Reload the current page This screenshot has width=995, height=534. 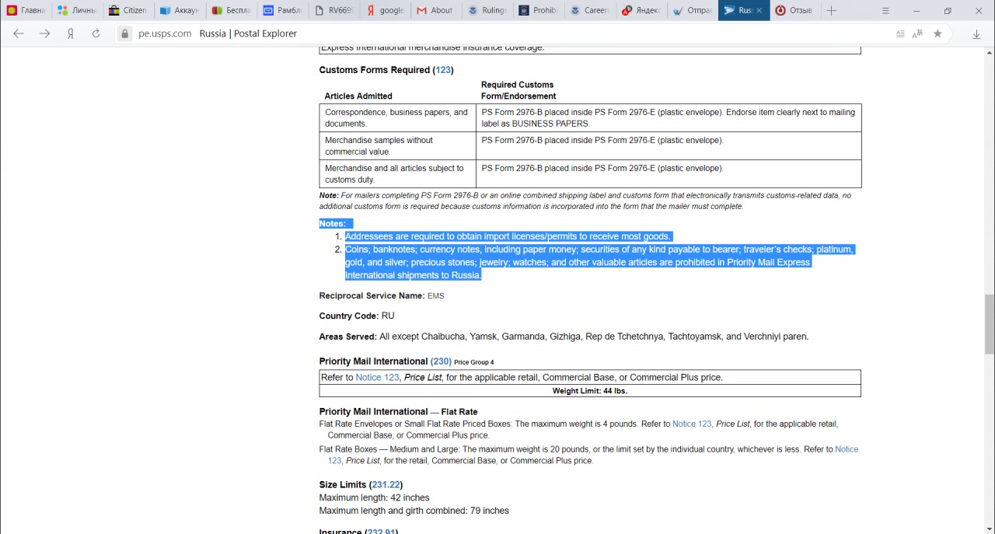(x=96, y=33)
